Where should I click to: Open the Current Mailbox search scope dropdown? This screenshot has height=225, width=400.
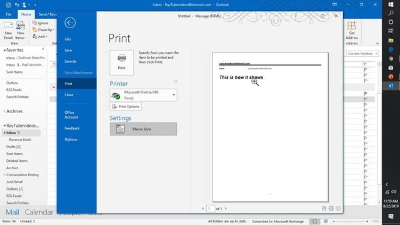pos(362,54)
